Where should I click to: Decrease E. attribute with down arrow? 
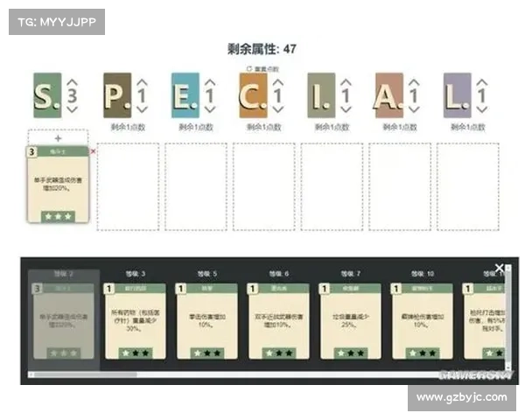tap(210, 109)
